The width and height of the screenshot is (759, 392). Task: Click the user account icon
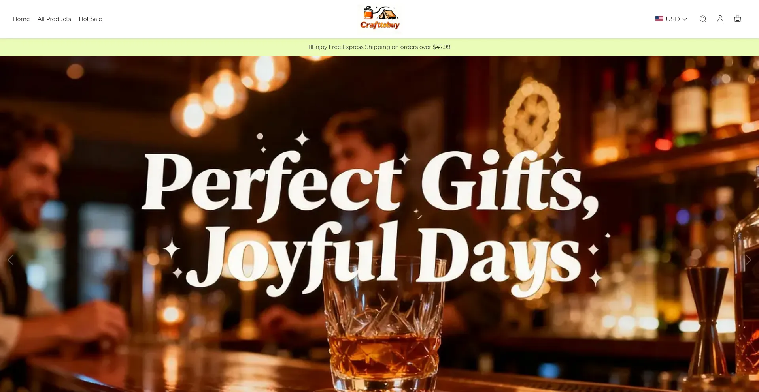720,19
